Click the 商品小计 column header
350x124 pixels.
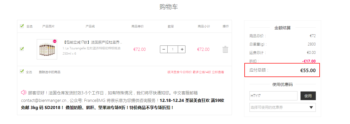[x=204, y=26]
